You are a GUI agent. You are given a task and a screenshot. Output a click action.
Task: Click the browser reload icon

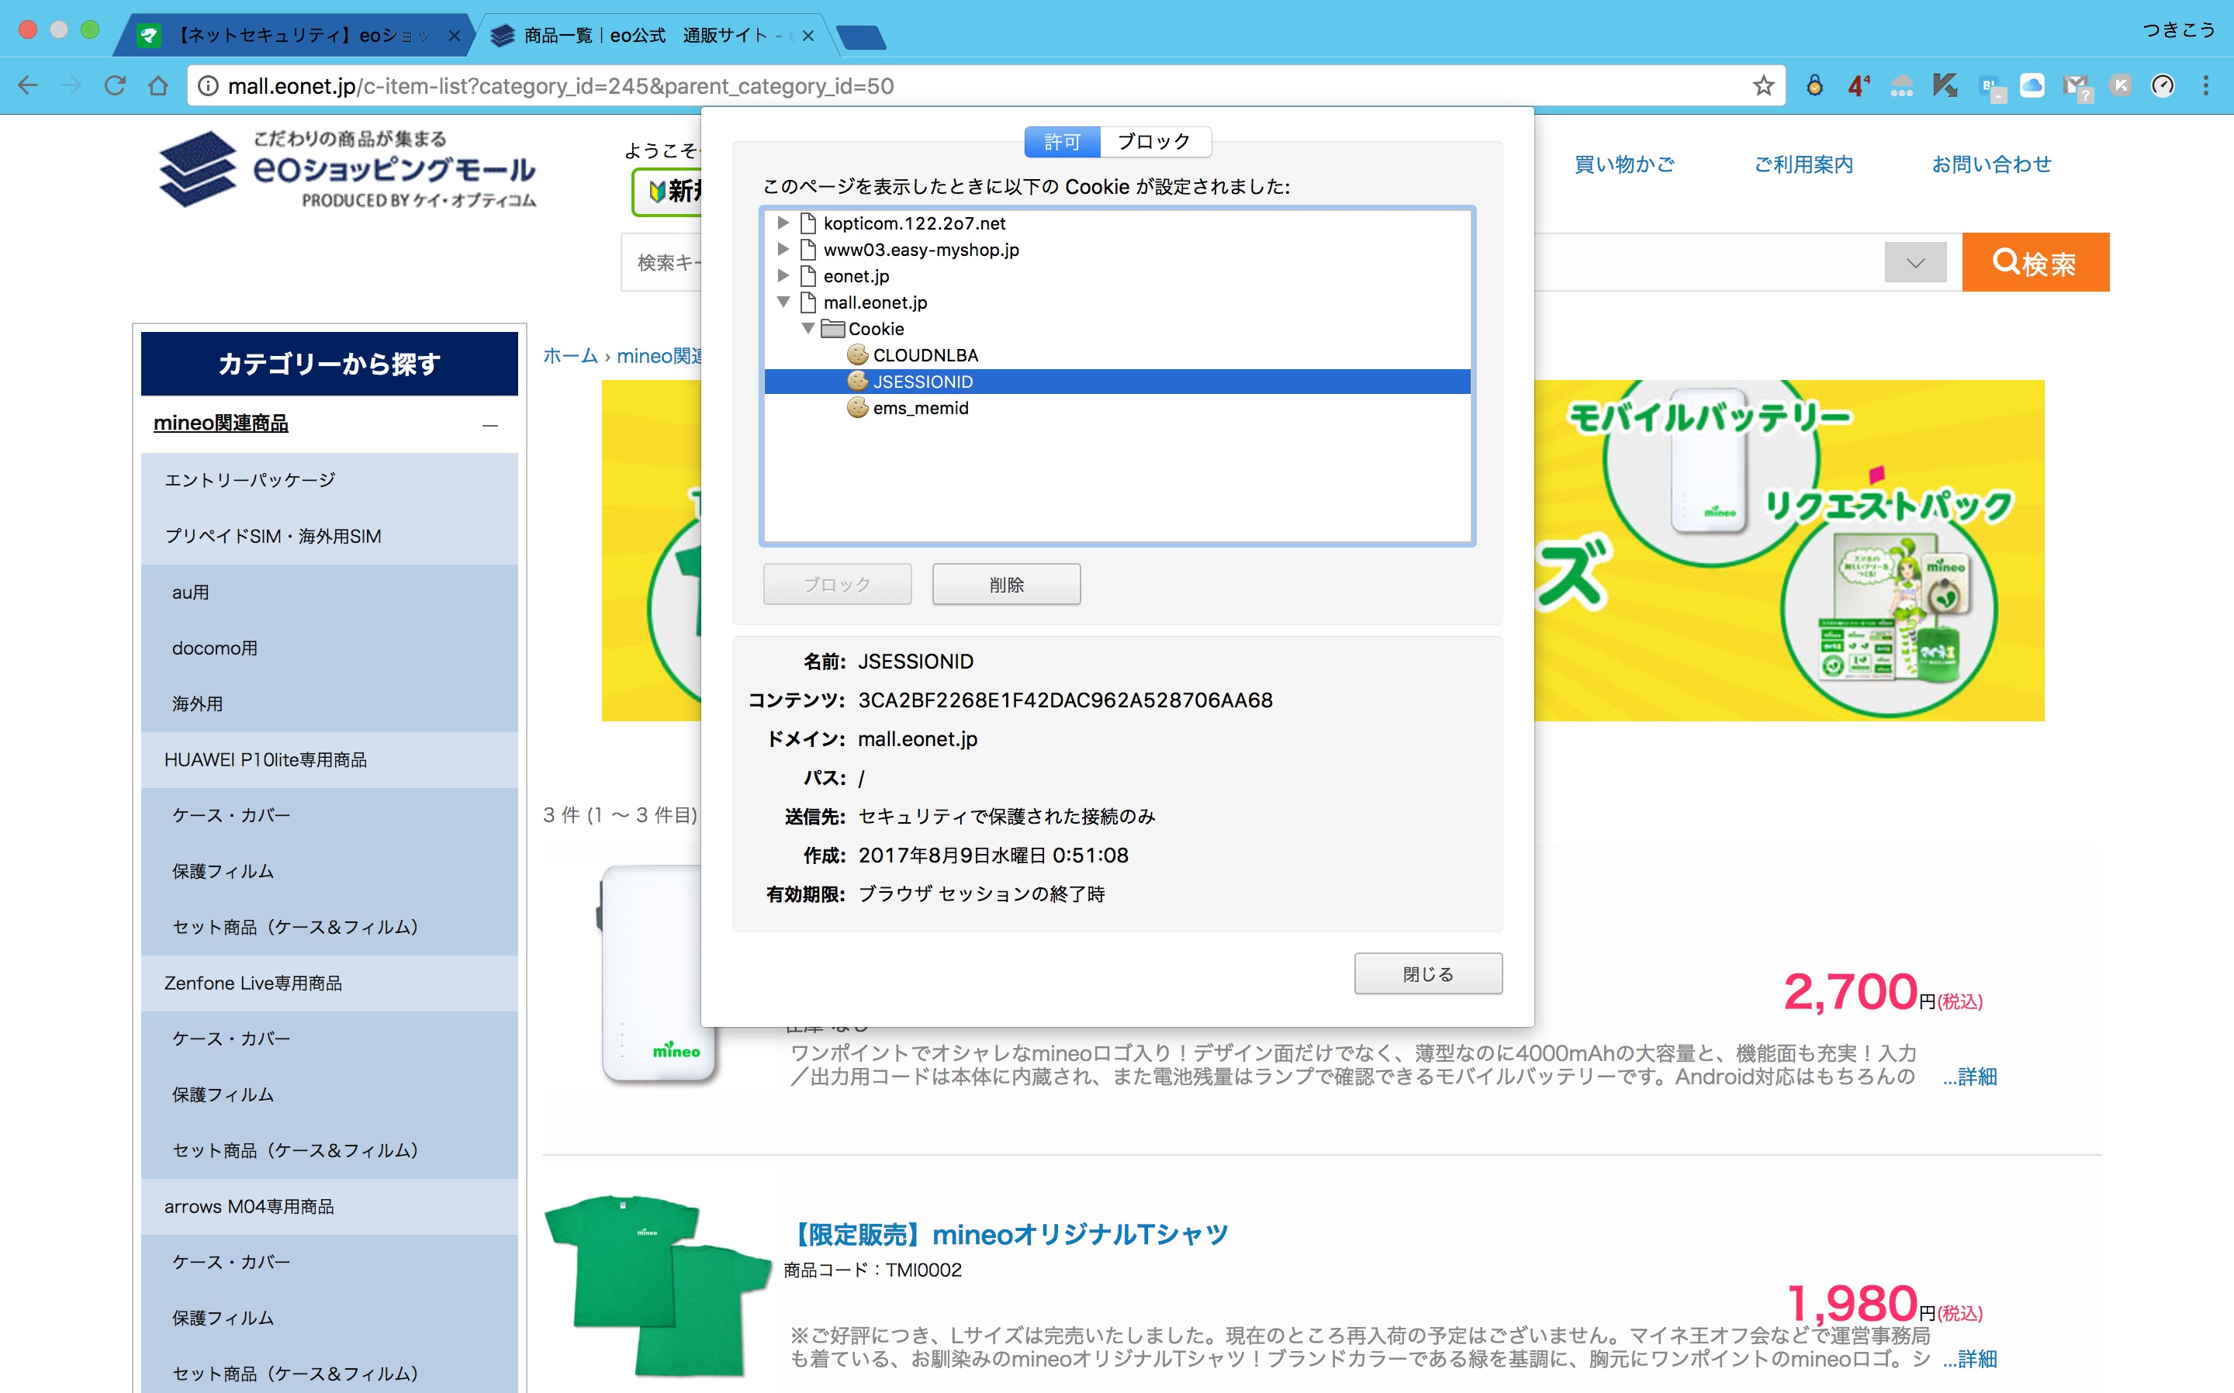pyautogui.click(x=115, y=85)
